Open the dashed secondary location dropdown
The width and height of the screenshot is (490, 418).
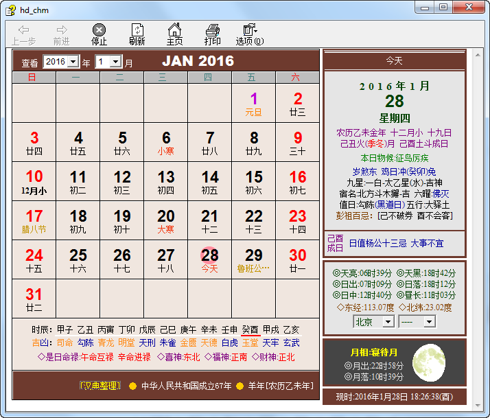pos(417,321)
